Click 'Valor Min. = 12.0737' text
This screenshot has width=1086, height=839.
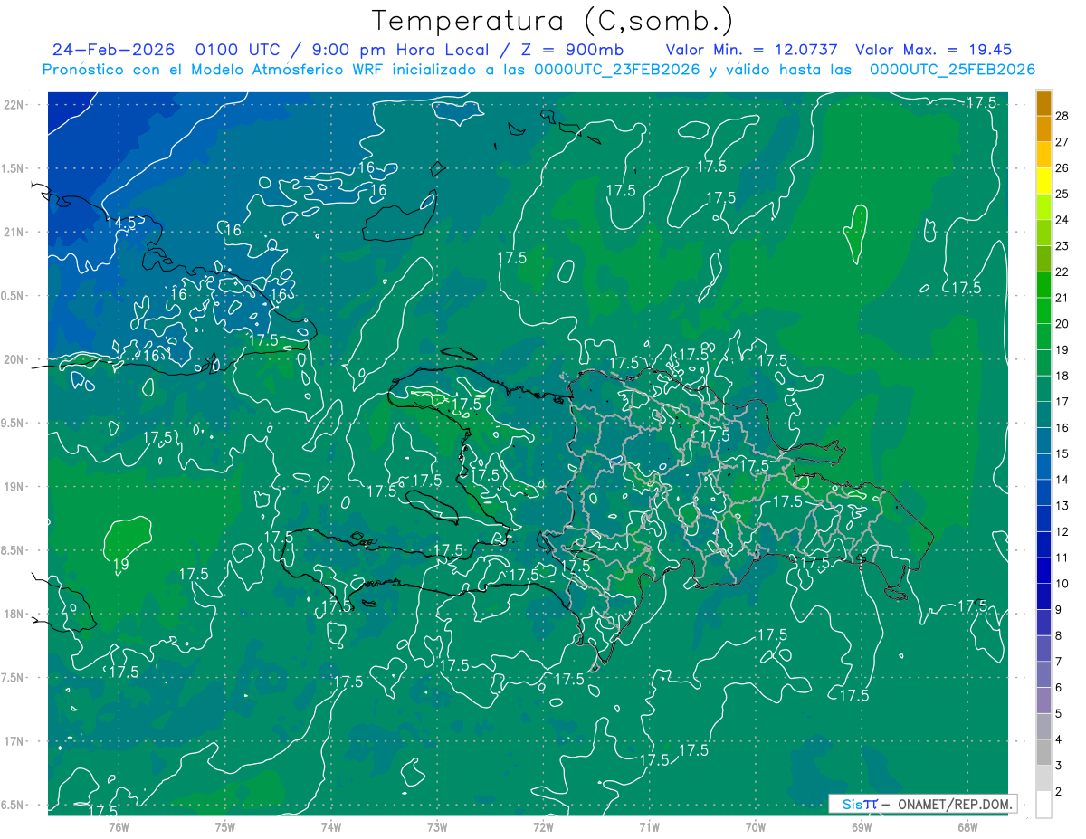pos(751,50)
